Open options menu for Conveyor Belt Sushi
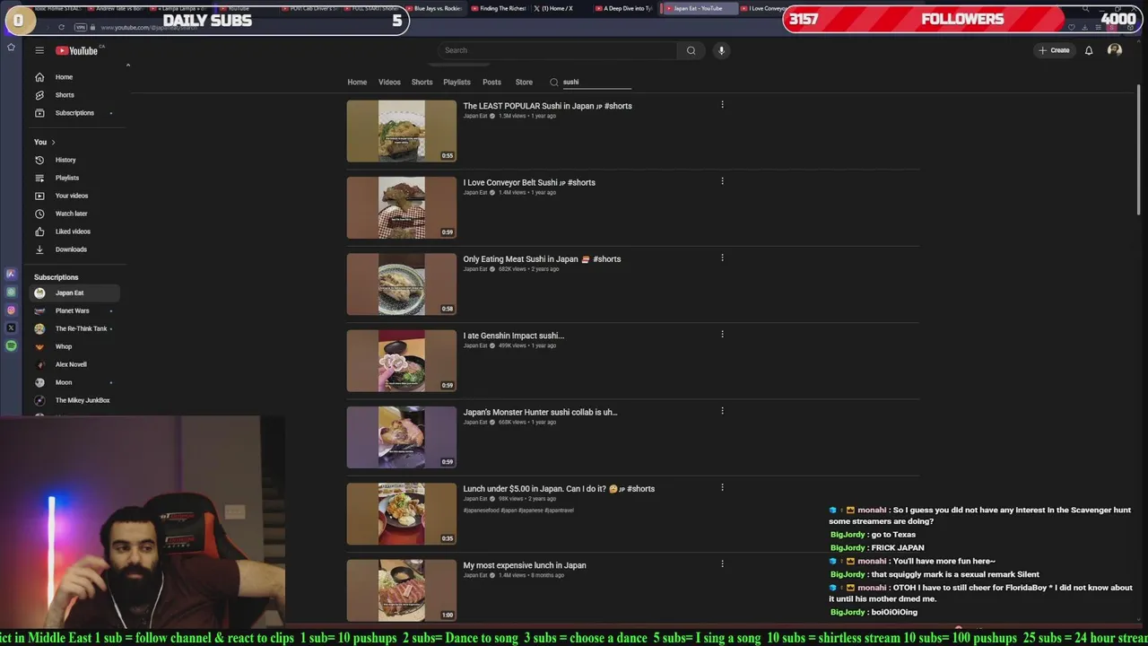This screenshot has width=1148, height=646. pos(722,181)
